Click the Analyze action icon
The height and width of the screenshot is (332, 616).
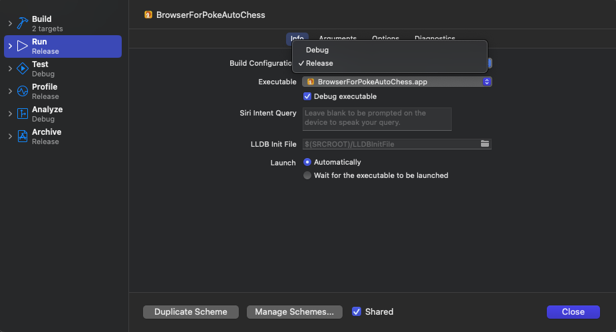(22, 114)
